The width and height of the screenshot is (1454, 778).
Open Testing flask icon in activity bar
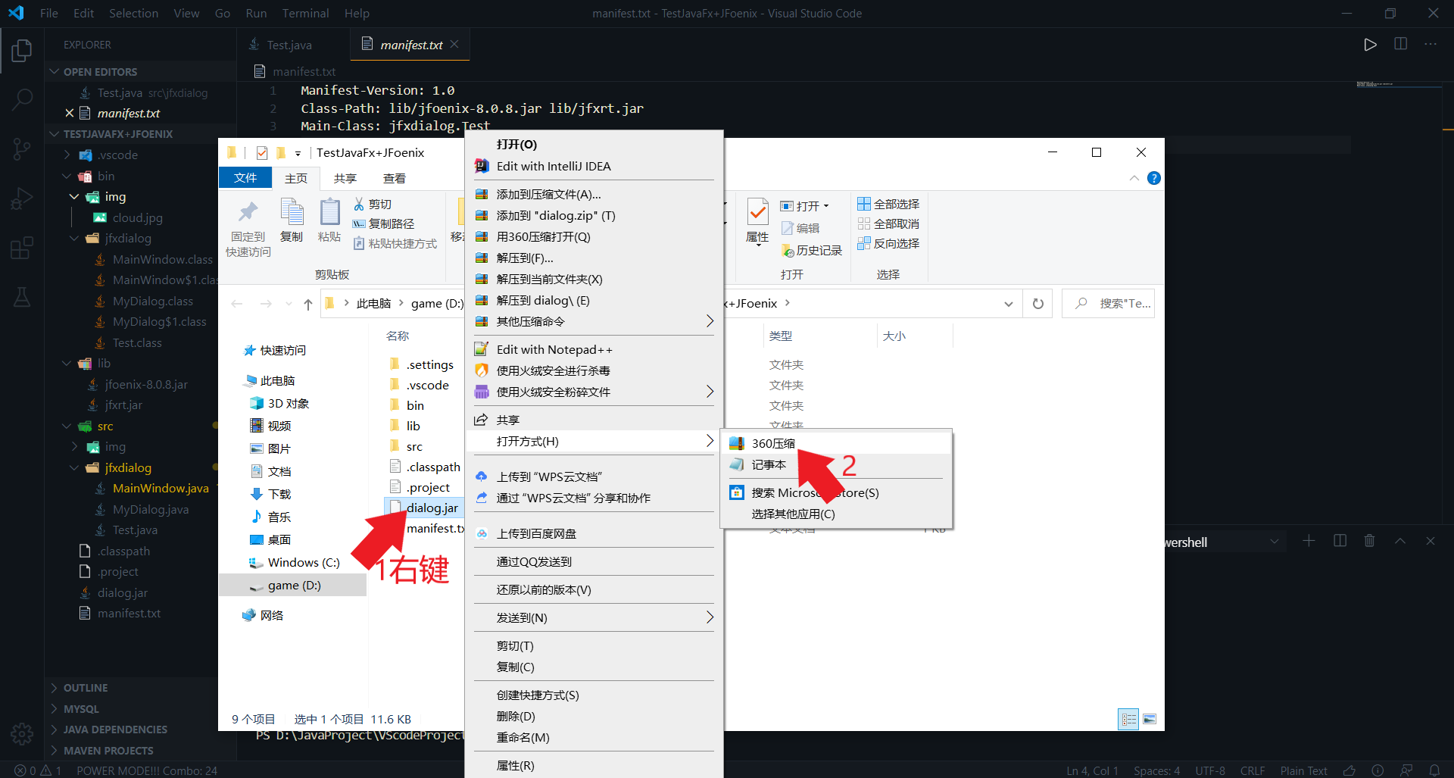pos(22,297)
